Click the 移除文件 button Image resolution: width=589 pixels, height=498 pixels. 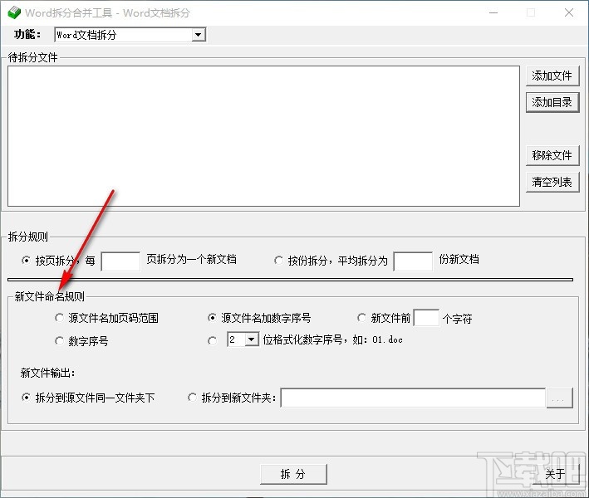[552, 155]
